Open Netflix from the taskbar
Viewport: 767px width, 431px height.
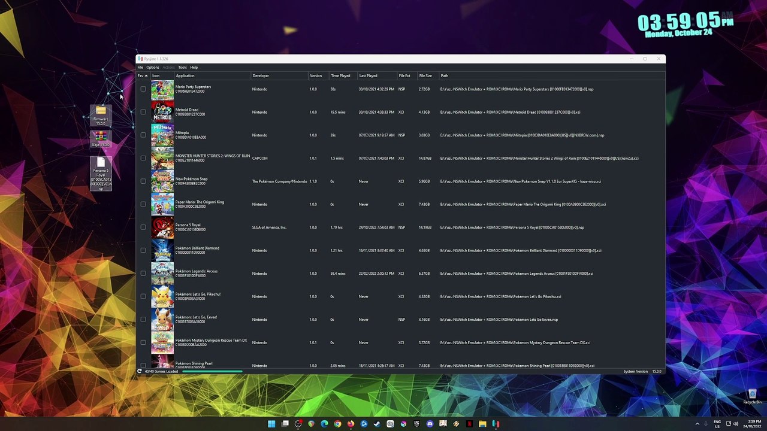469,424
